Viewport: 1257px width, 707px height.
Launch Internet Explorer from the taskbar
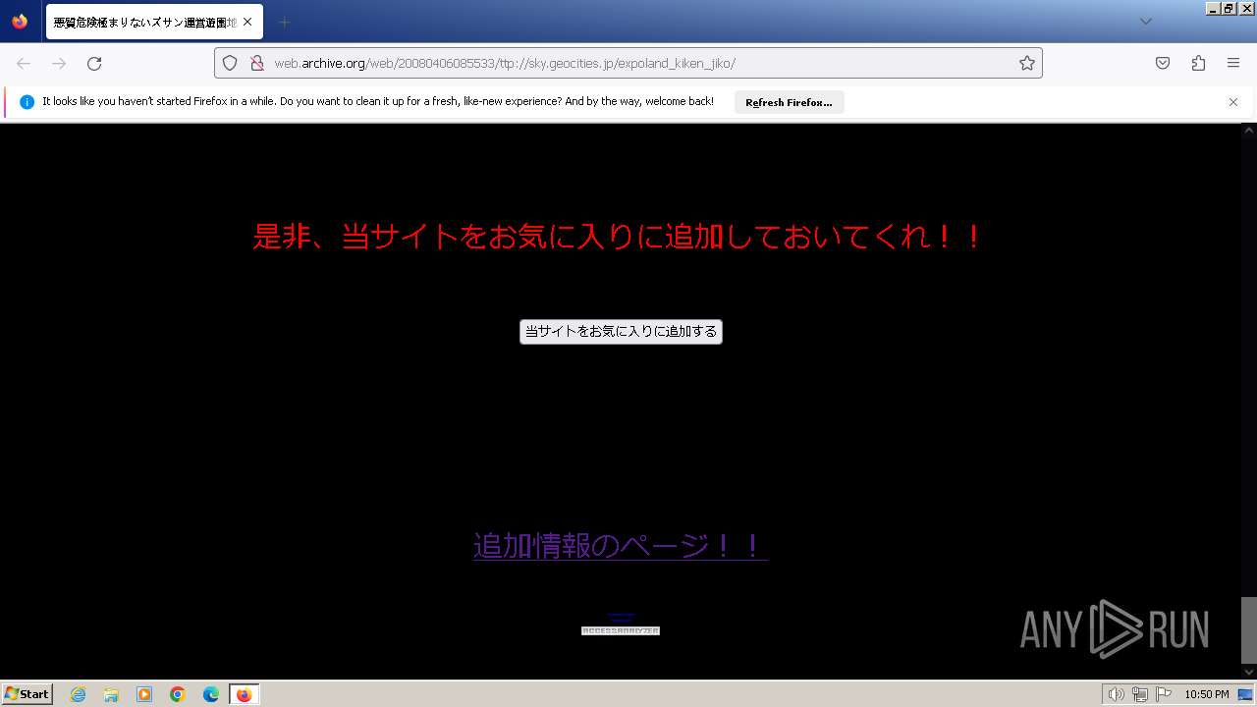coord(78,694)
